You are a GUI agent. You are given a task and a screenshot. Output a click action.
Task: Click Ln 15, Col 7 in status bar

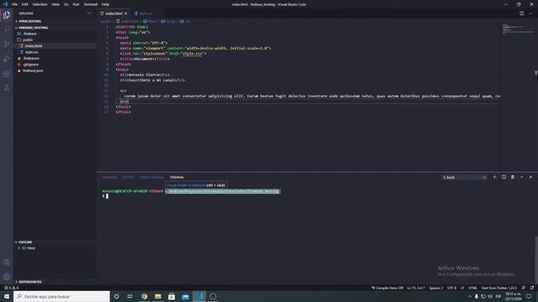(416, 288)
